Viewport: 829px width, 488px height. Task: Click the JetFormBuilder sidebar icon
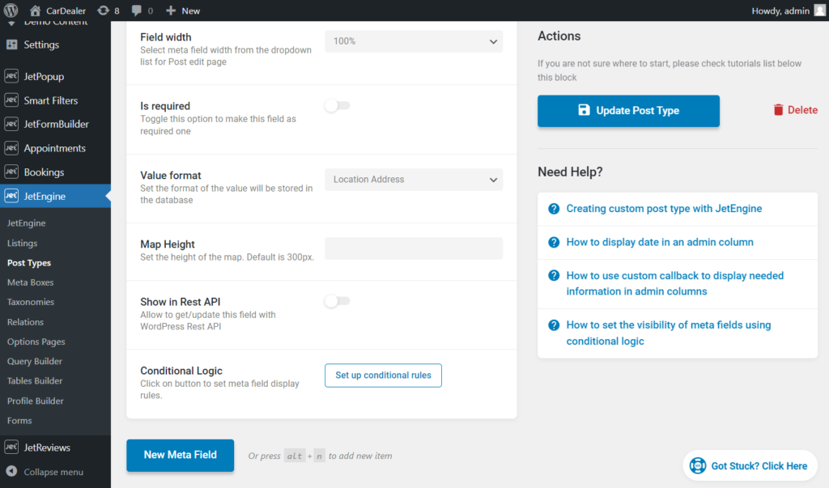pos(11,124)
